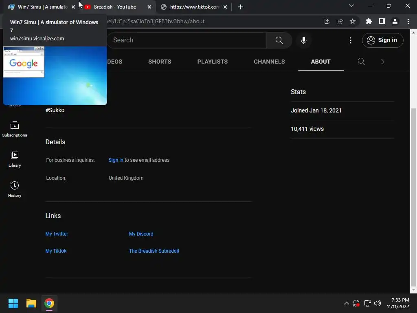
Task: Switch to the tiktok.com browser tab
Action: pyautogui.click(x=194, y=7)
